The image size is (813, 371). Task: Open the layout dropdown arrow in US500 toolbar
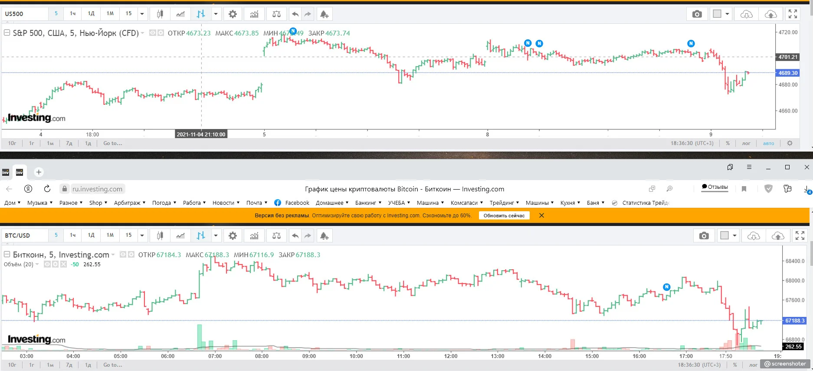(x=728, y=14)
